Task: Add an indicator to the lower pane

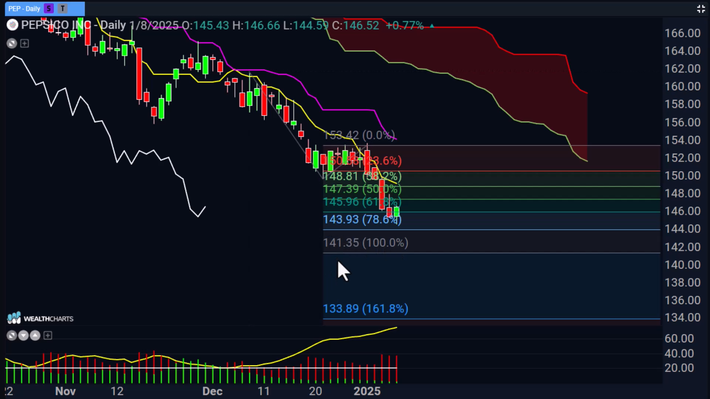Action: pos(48,335)
